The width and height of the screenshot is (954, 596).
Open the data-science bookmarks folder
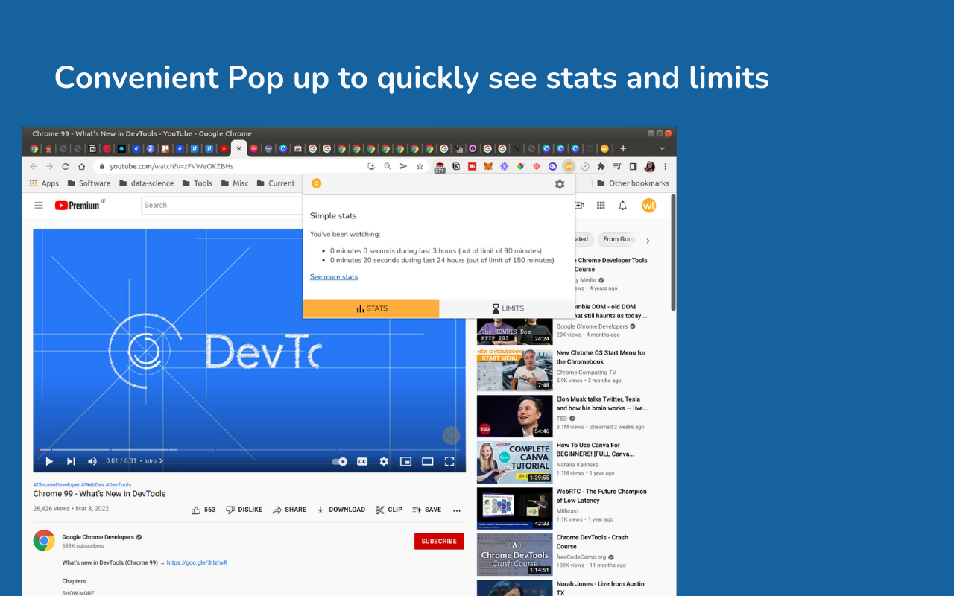click(x=146, y=183)
